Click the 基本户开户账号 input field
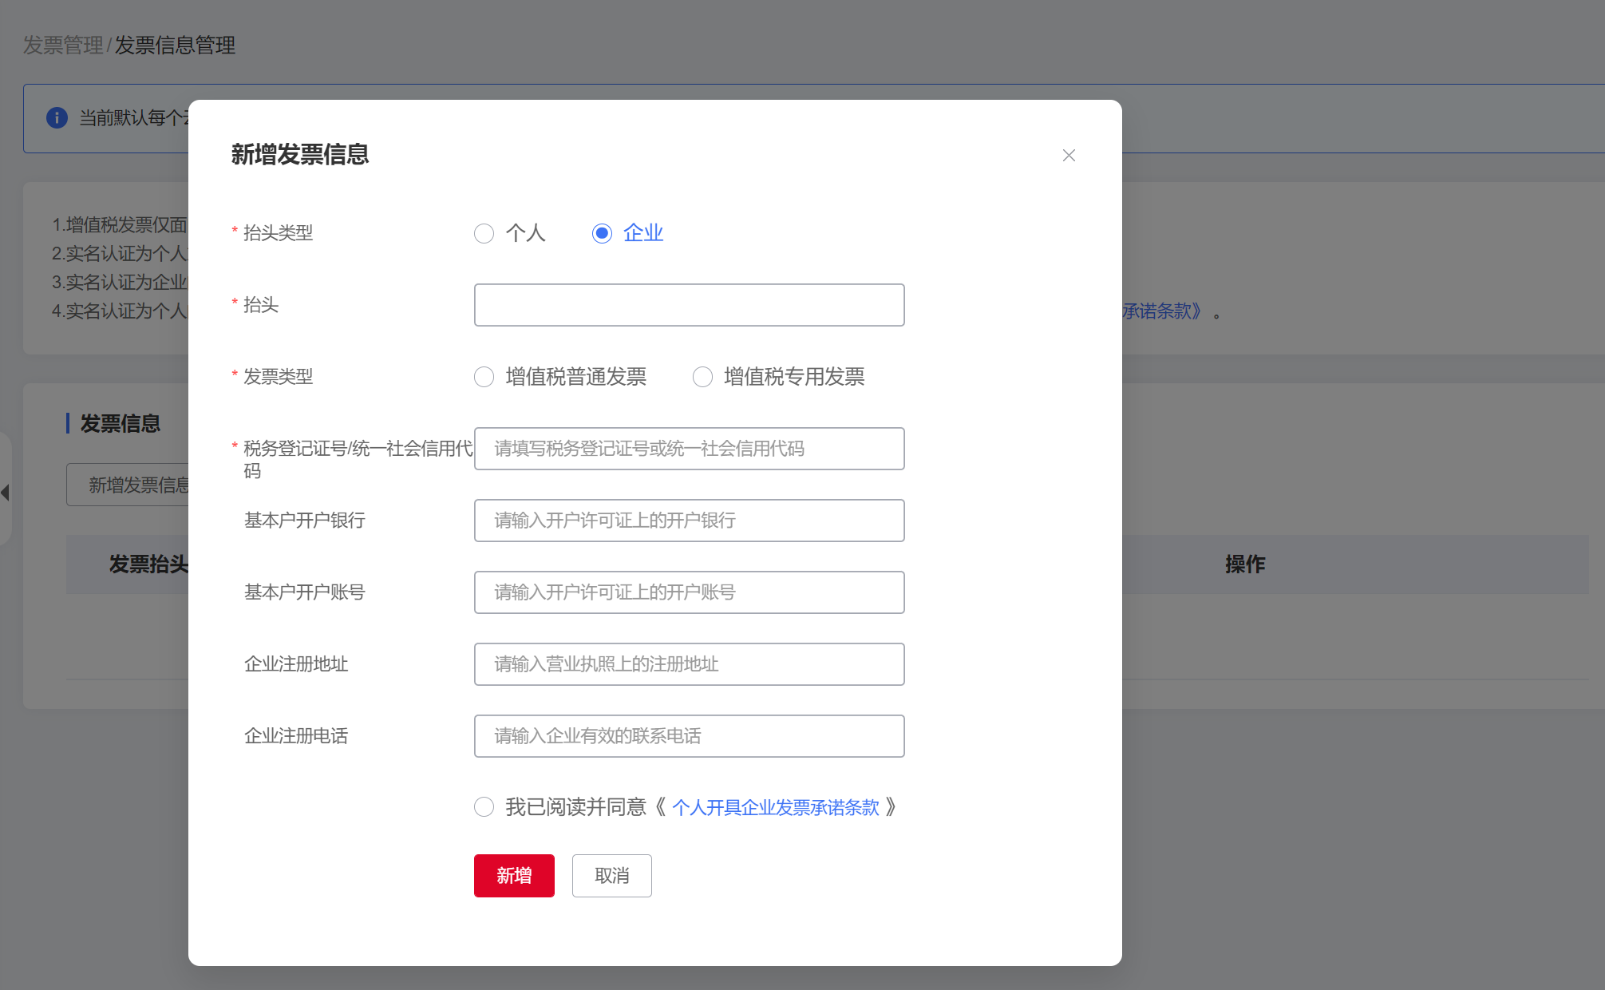Screen dimensions: 1605x990 point(689,592)
